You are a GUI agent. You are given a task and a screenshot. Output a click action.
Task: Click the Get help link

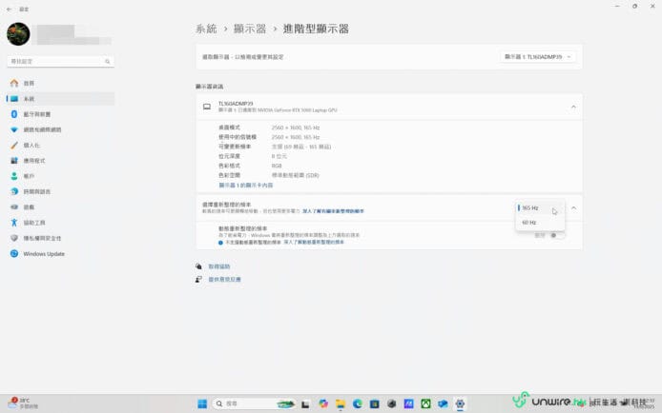point(217,266)
